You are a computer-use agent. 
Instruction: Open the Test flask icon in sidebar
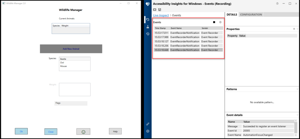[x=148, y=27]
